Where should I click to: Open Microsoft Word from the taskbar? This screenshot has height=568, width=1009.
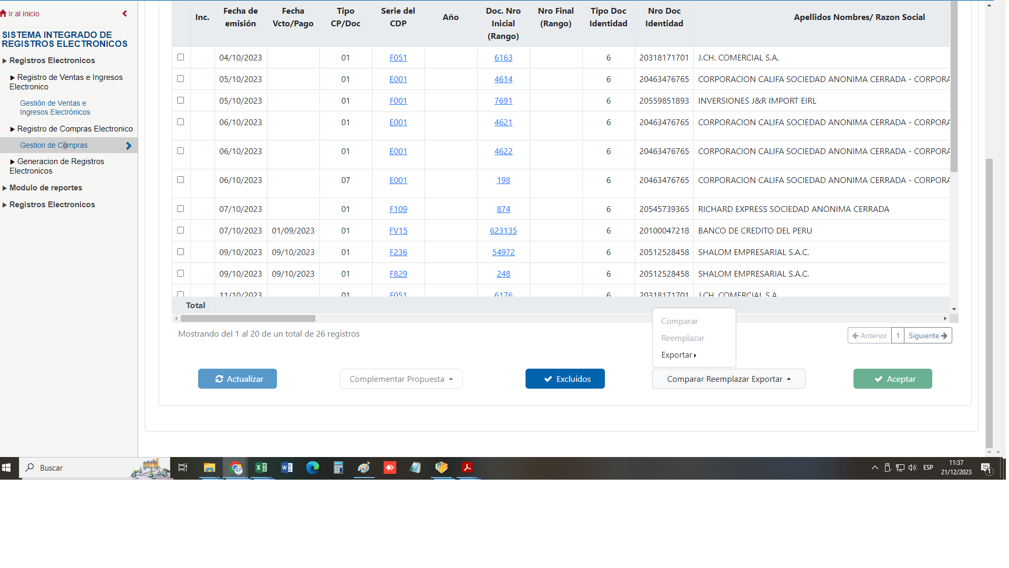tap(287, 468)
